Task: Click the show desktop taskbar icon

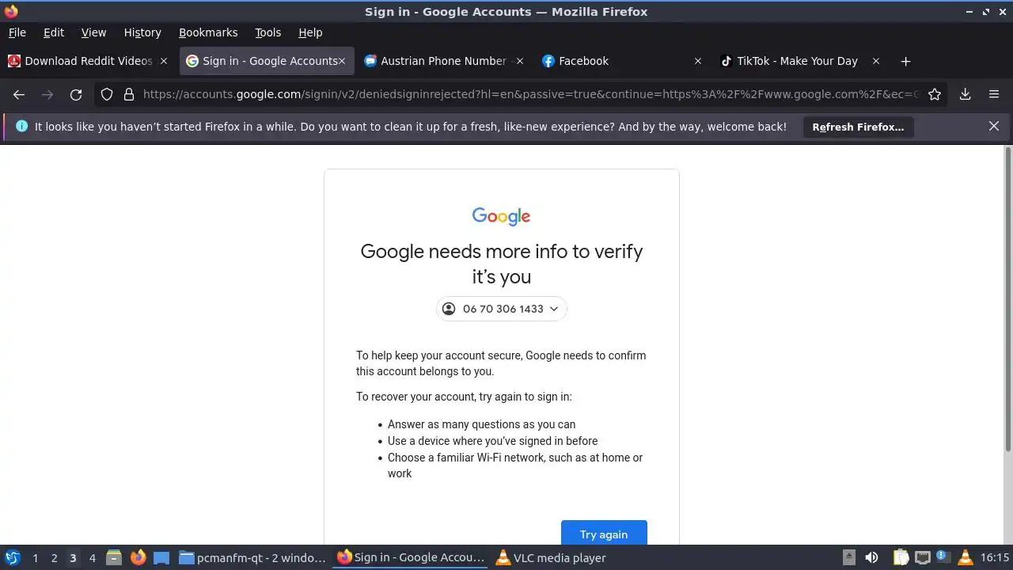Action: point(161,557)
